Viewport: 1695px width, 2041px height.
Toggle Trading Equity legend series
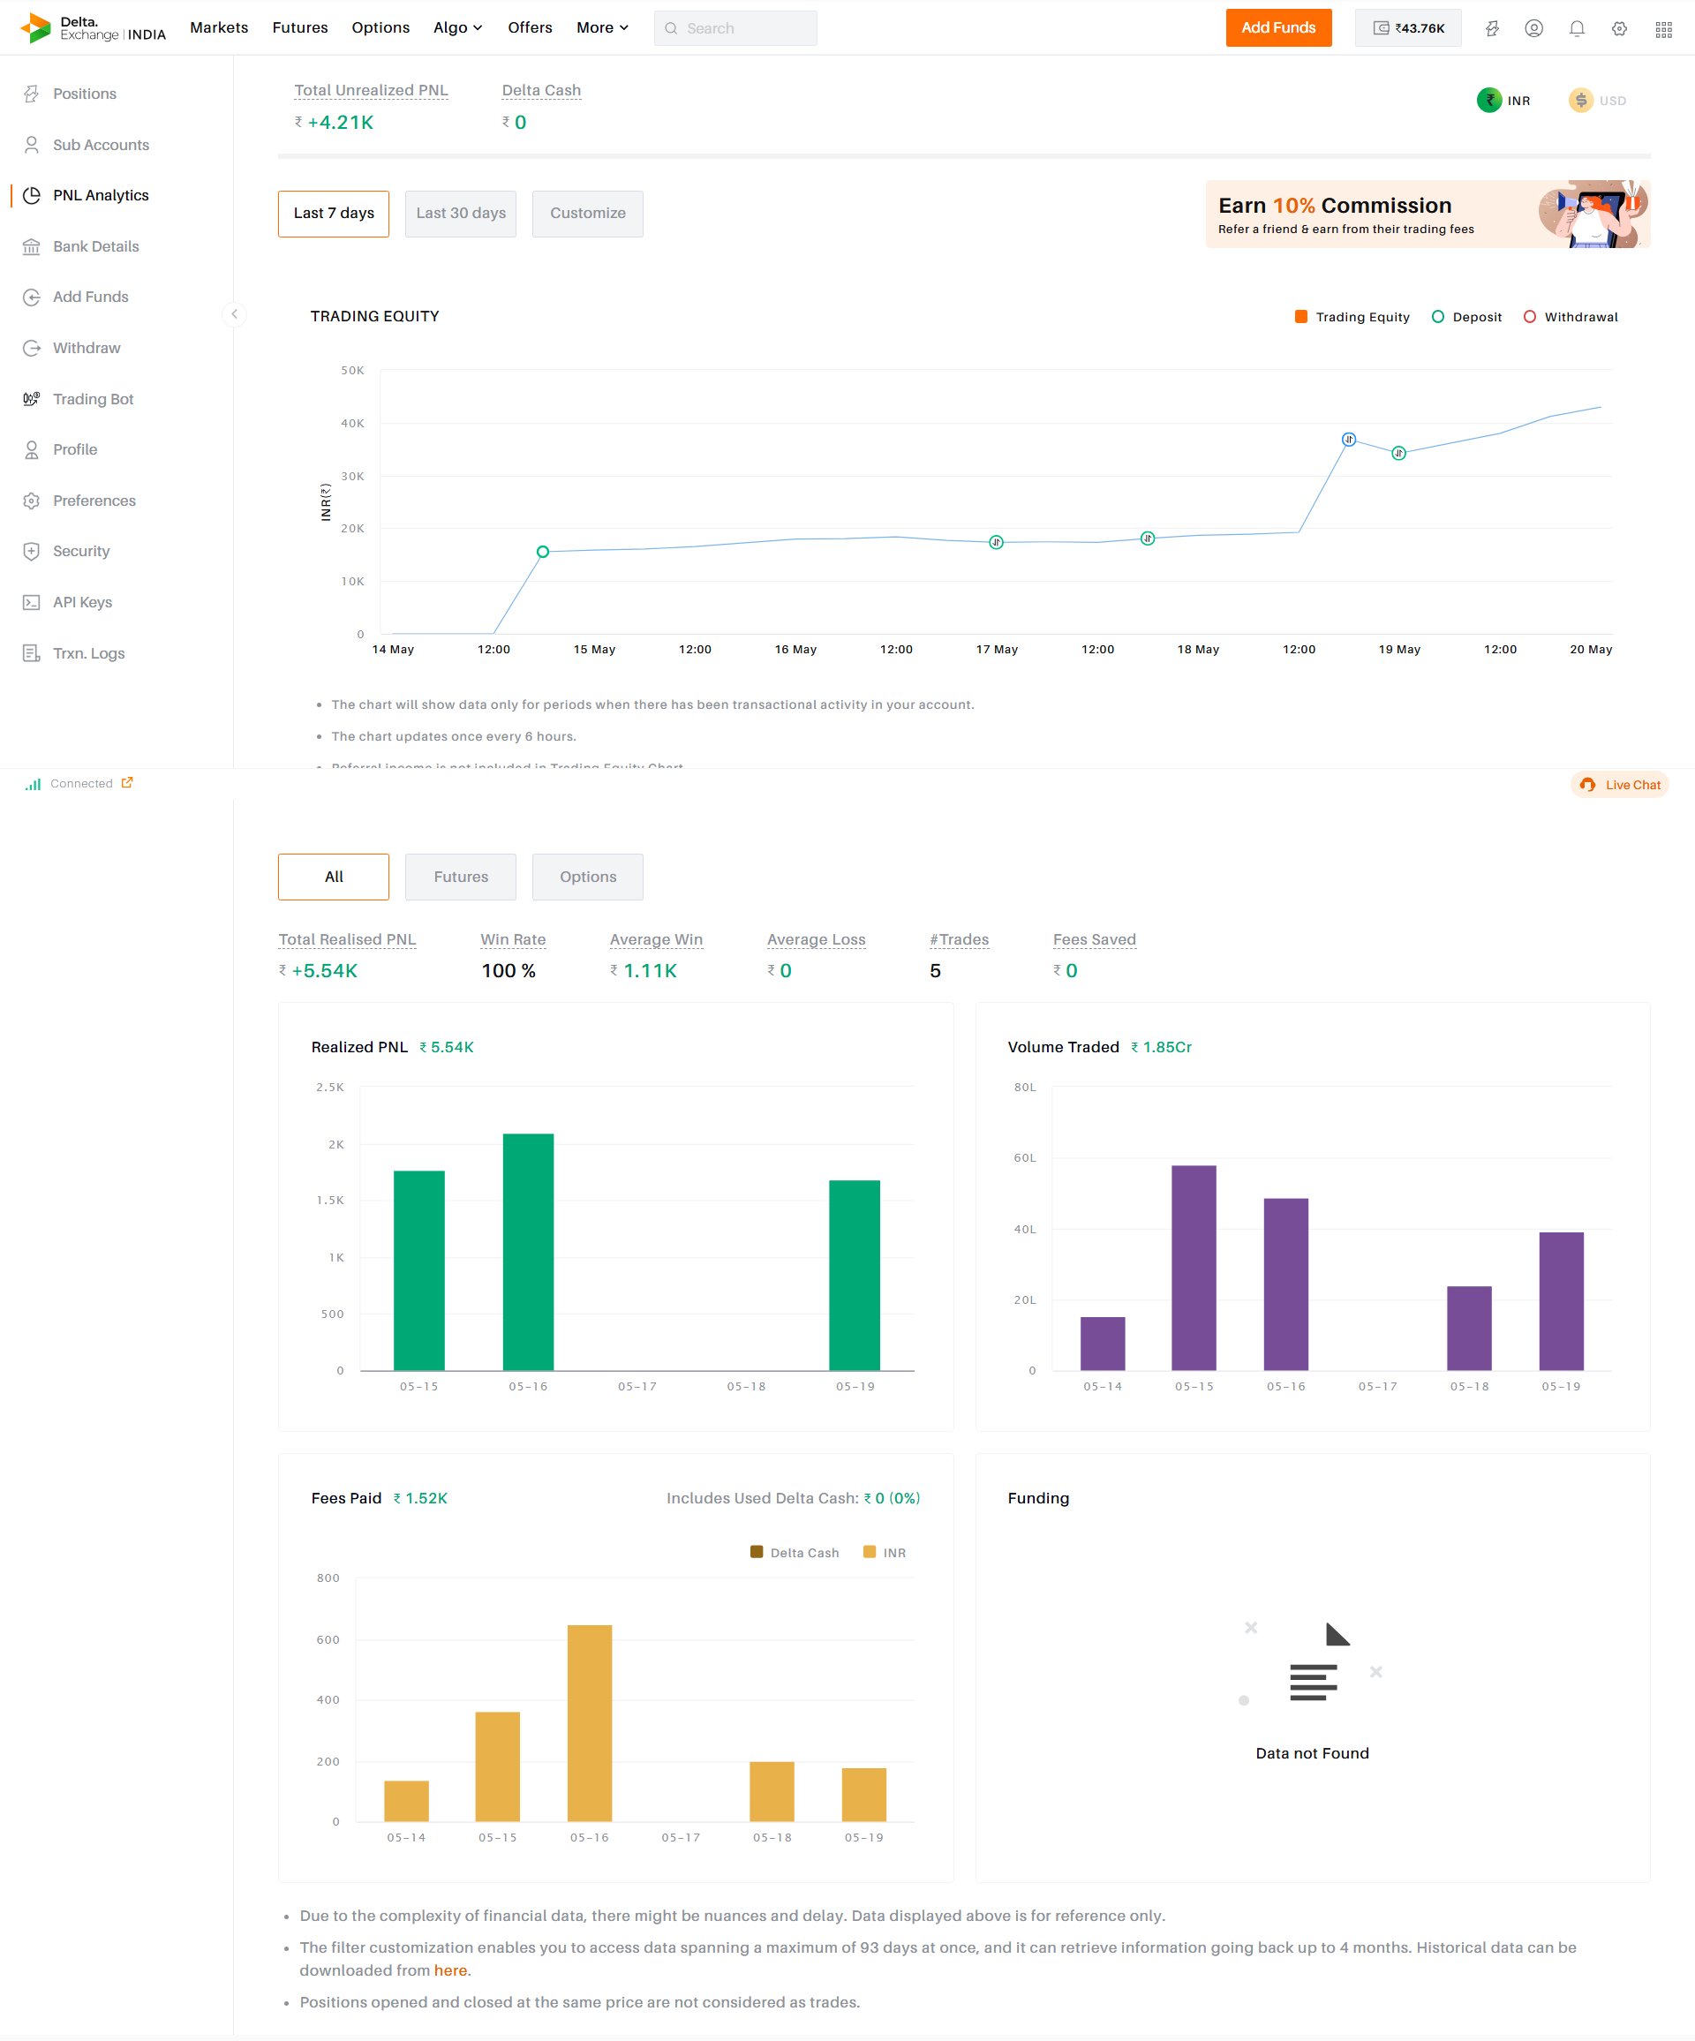point(1352,317)
